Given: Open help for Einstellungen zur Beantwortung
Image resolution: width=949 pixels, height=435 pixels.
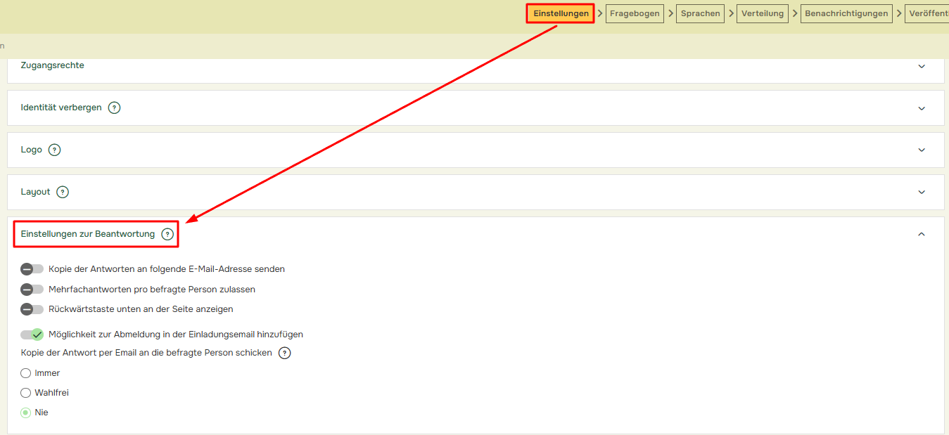Looking at the screenshot, I should coord(167,234).
